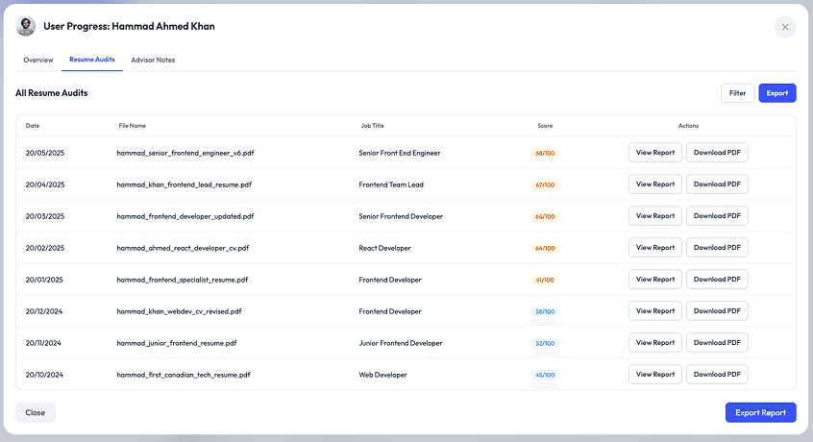The width and height of the screenshot is (813, 442).
Task: Click the Close button at bottom left
Action: point(36,412)
